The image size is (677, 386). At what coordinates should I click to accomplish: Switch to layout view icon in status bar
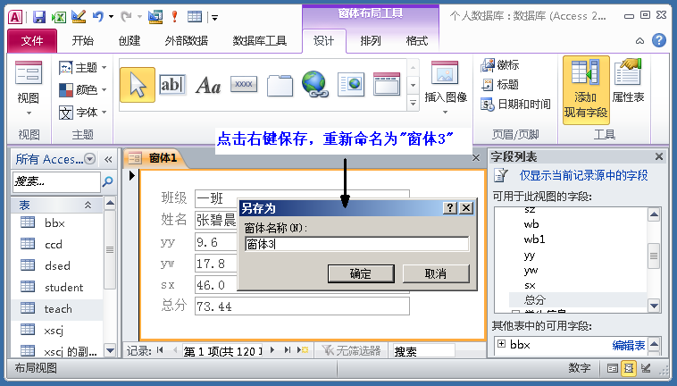[629, 368]
